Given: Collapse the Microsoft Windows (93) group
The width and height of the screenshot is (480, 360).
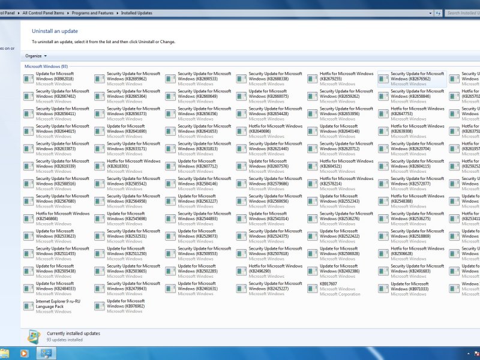Looking at the screenshot, I should click(46, 67).
